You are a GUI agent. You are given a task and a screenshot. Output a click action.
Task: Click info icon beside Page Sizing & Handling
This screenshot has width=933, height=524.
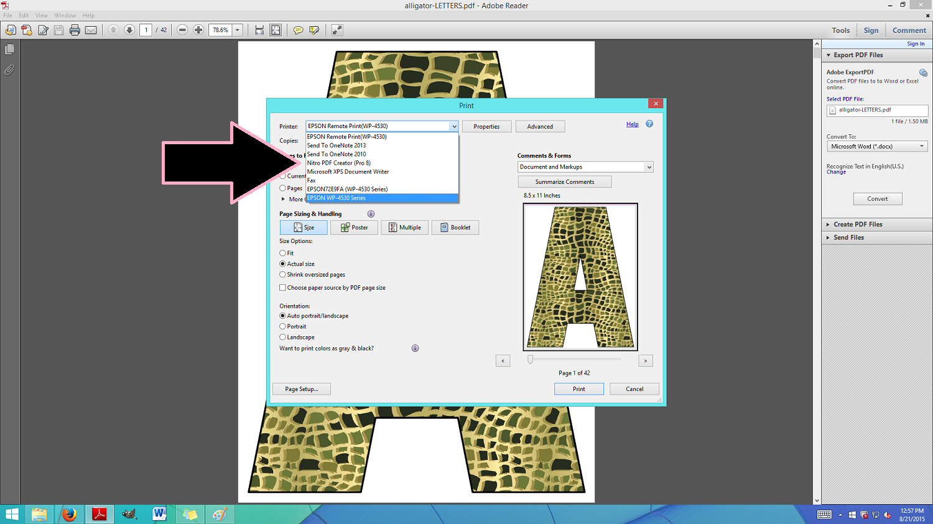(x=371, y=214)
